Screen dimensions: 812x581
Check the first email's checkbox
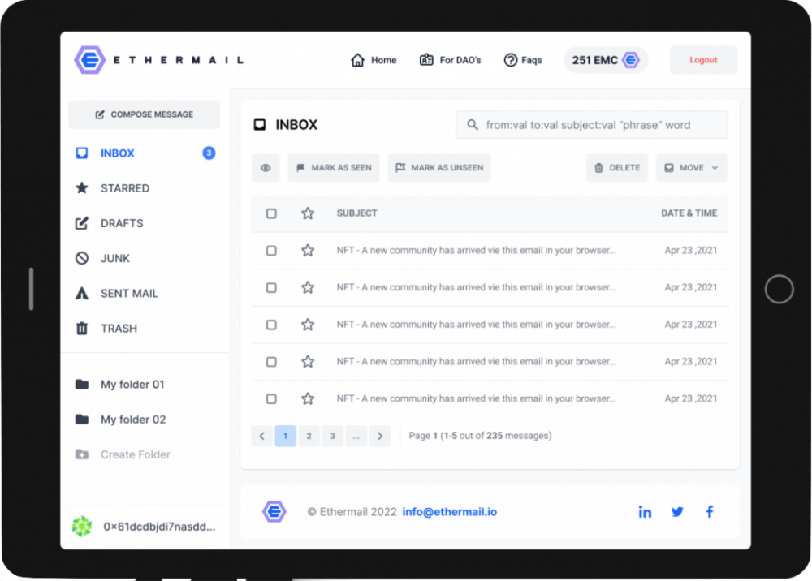coord(271,251)
